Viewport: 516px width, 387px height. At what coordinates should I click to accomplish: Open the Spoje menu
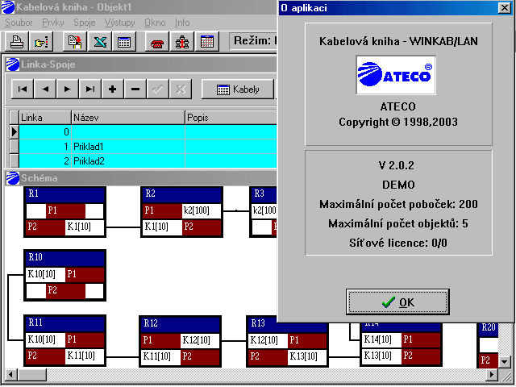[84, 23]
